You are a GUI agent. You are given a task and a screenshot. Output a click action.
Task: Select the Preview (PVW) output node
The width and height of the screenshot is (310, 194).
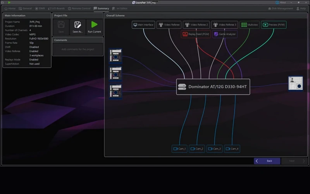pos(274,25)
